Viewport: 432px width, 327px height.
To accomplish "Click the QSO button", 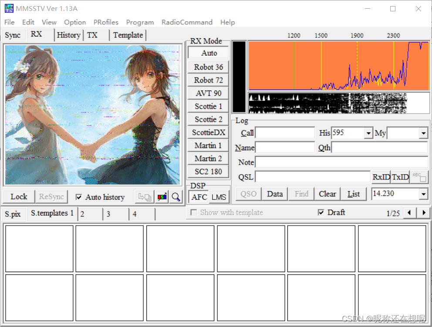I will point(248,194).
